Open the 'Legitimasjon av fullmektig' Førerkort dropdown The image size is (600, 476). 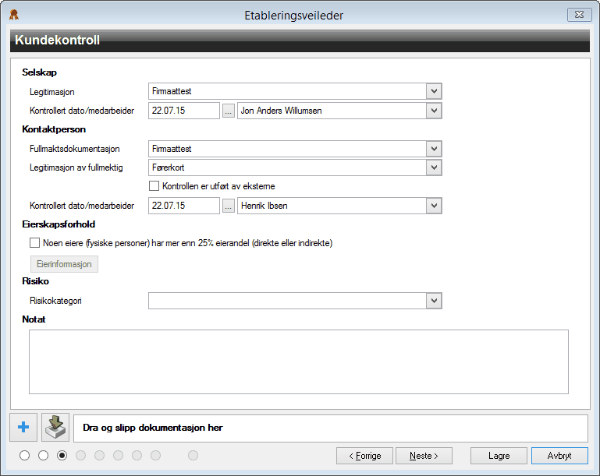point(434,167)
